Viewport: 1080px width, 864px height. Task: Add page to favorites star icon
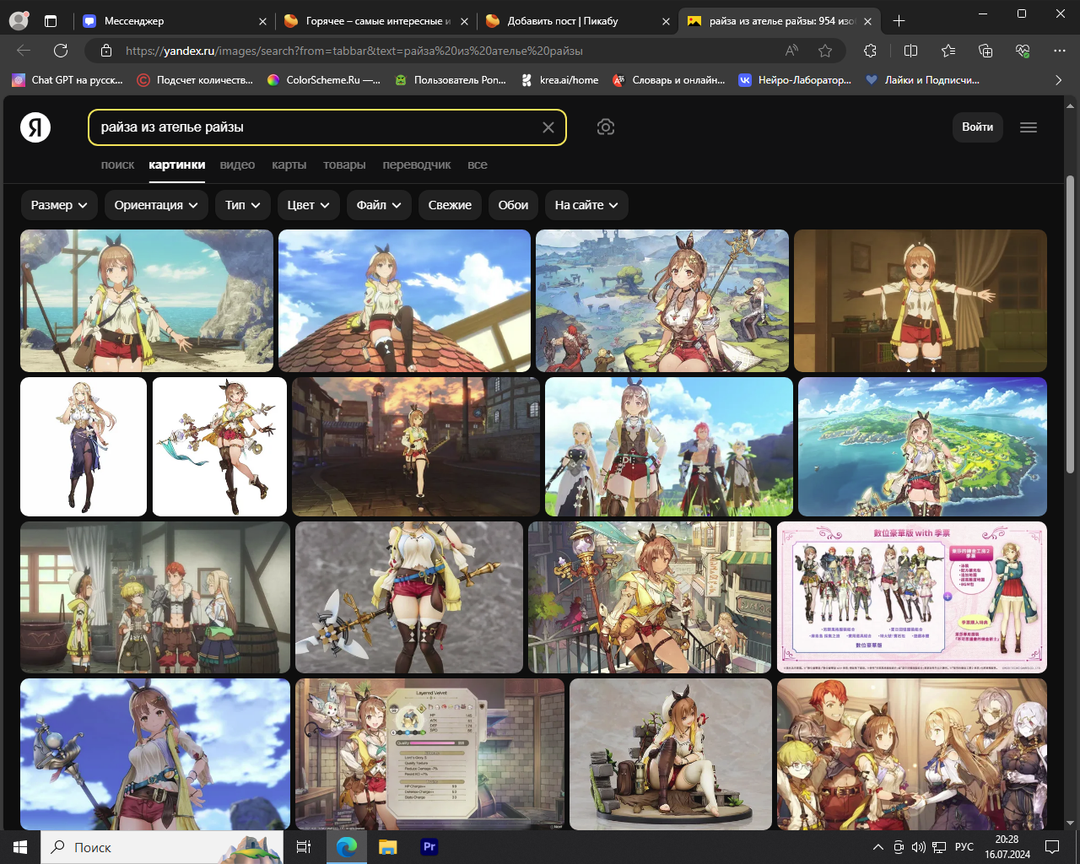(x=825, y=51)
